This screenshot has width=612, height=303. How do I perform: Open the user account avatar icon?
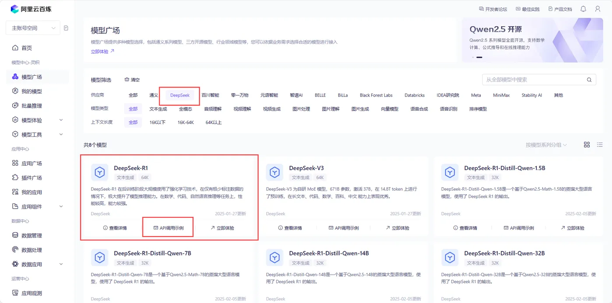(598, 9)
